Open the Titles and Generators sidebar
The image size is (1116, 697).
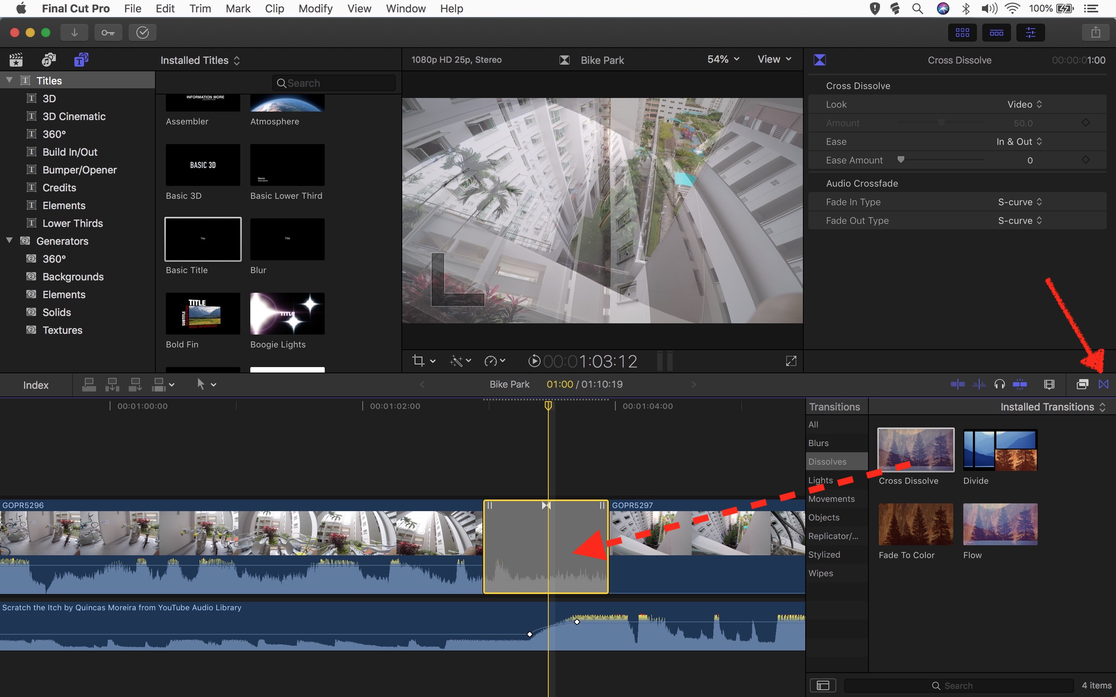pos(81,60)
